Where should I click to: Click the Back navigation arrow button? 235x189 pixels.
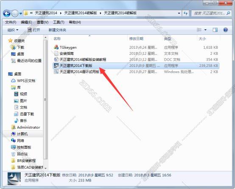click(x=7, y=14)
